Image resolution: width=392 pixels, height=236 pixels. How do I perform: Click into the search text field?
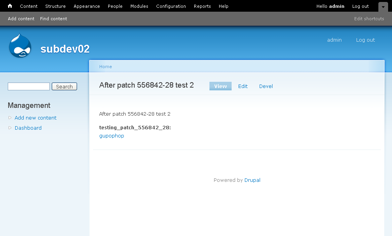(29, 86)
